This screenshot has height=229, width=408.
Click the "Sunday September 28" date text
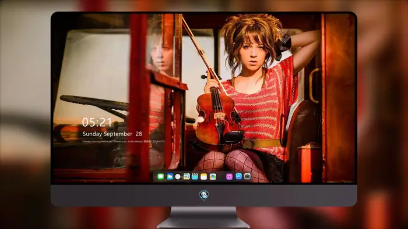tap(112, 134)
